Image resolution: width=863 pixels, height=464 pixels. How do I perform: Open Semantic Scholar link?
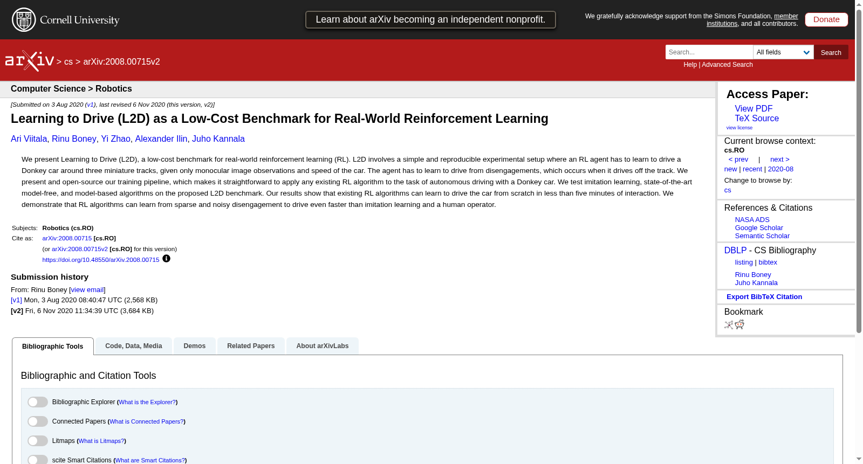point(762,236)
